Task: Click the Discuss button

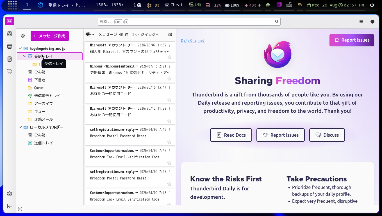Action: point(327,135)
